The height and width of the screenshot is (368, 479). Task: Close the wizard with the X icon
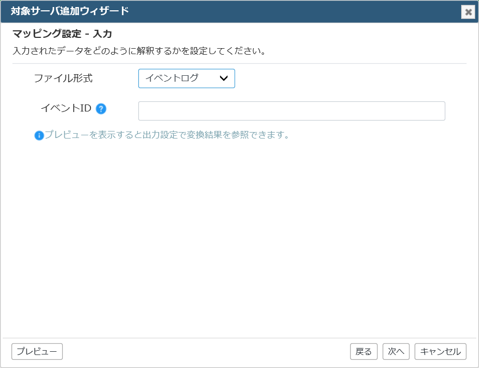[468, 12]
